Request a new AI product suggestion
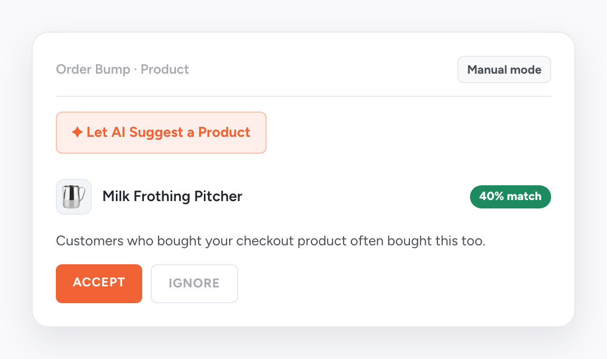607x359 pixels. click(161, 132)
